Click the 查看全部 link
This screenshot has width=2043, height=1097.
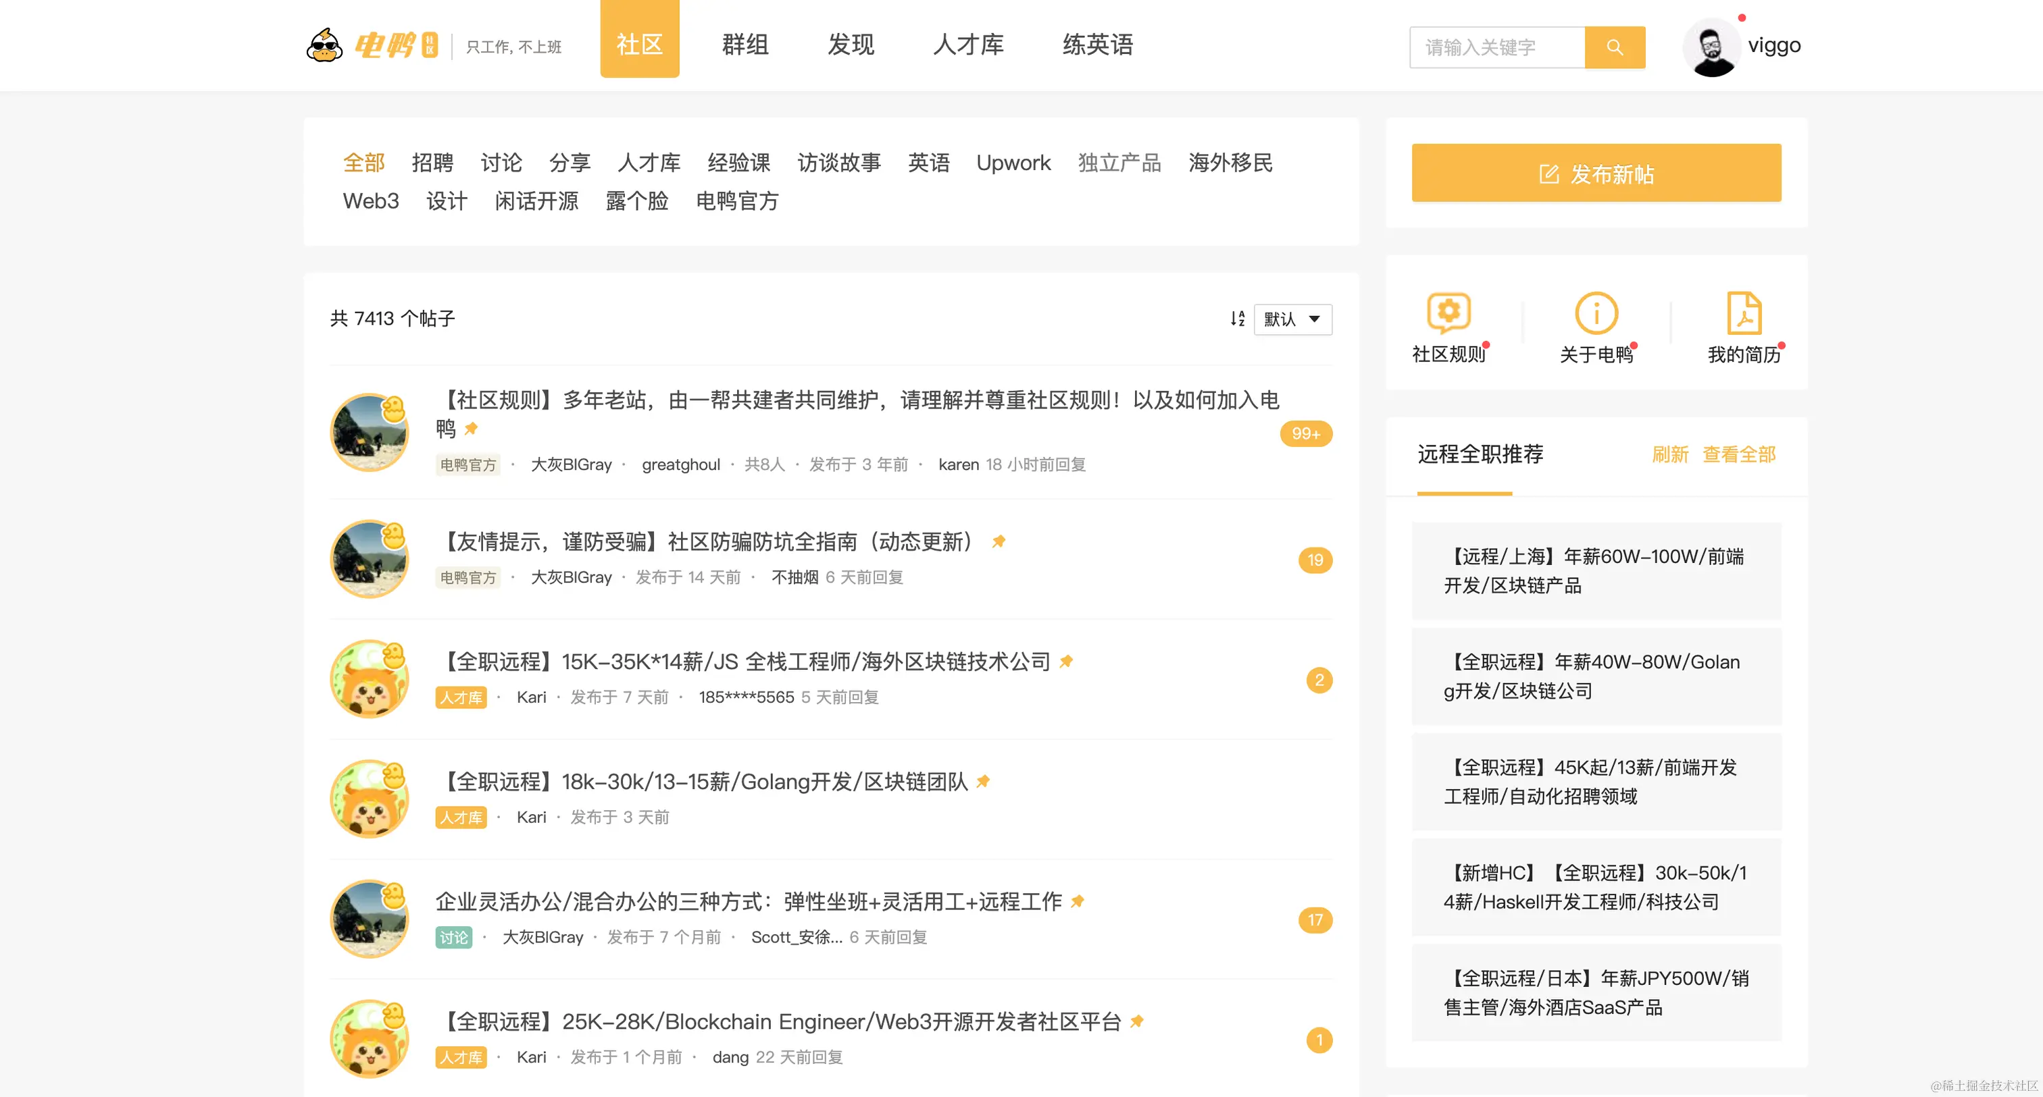coord(1738,454)
